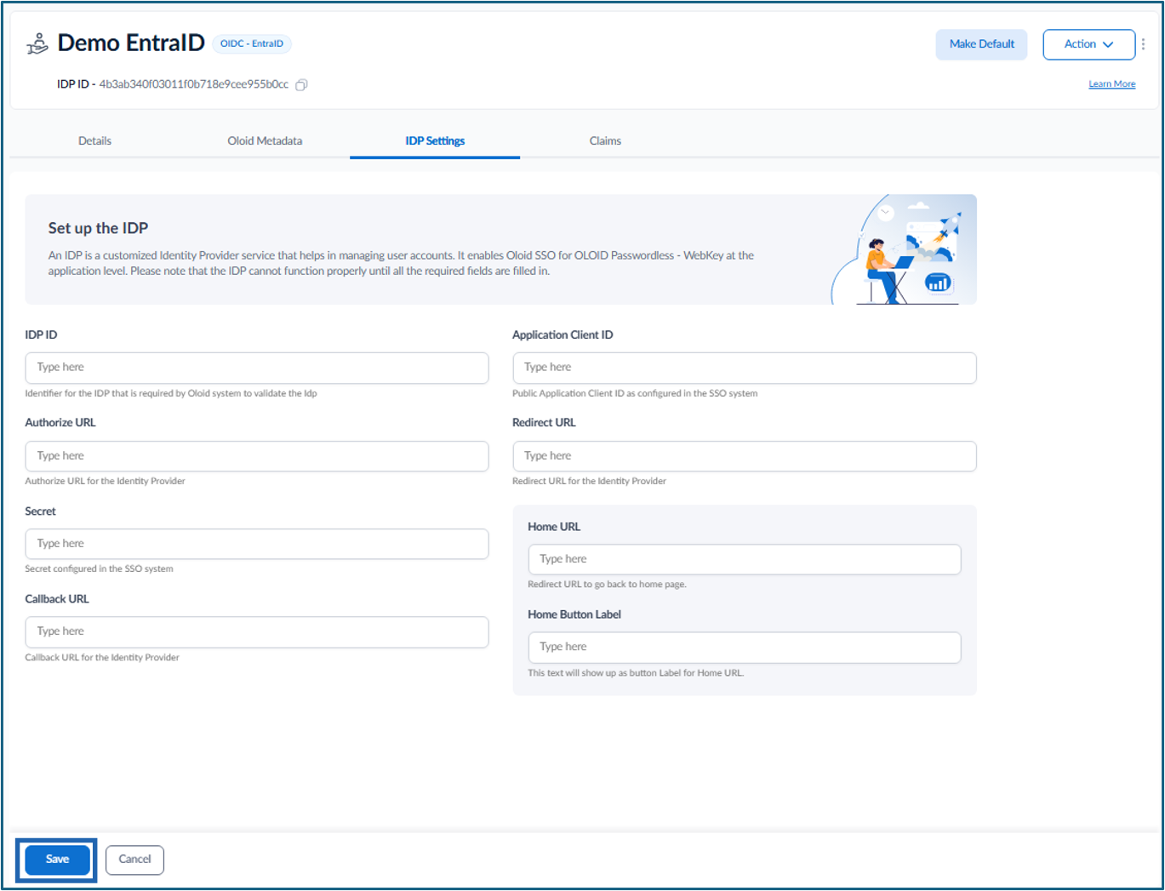The image size is (1165, 891).
Task: Click the setup illustration image
Action: (x=902, y=249)
